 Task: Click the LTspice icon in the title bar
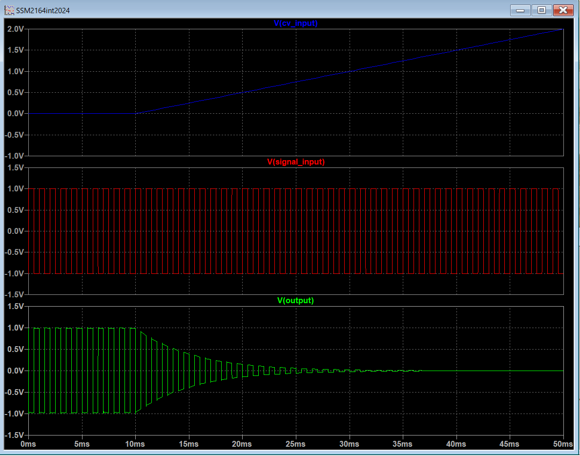(x=9, y=10)
